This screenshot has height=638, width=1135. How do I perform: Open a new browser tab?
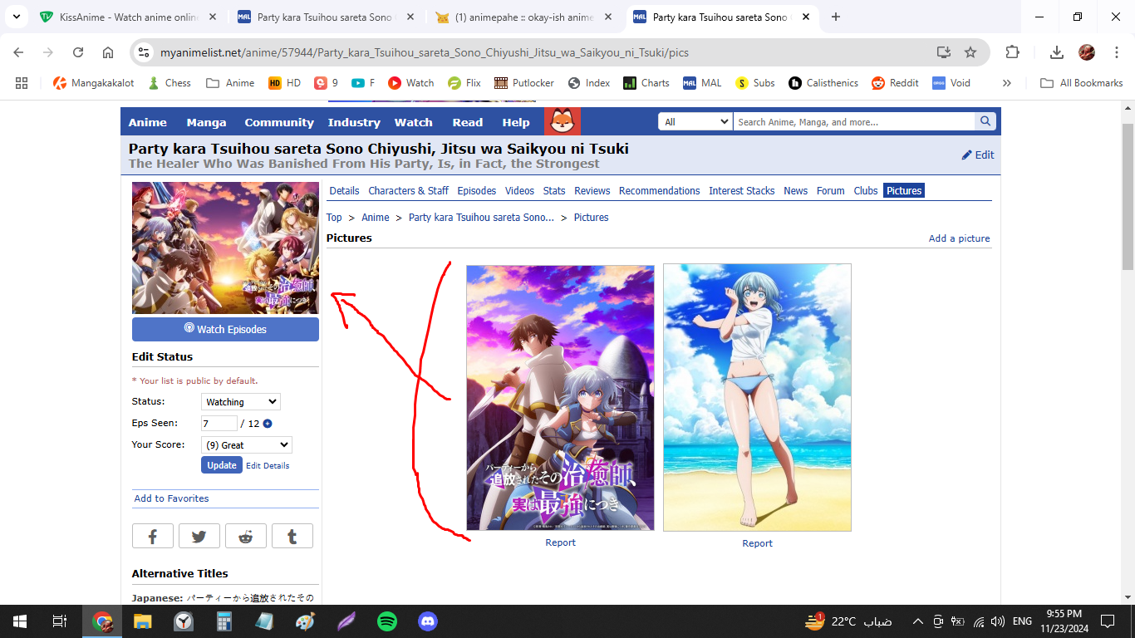836,17
